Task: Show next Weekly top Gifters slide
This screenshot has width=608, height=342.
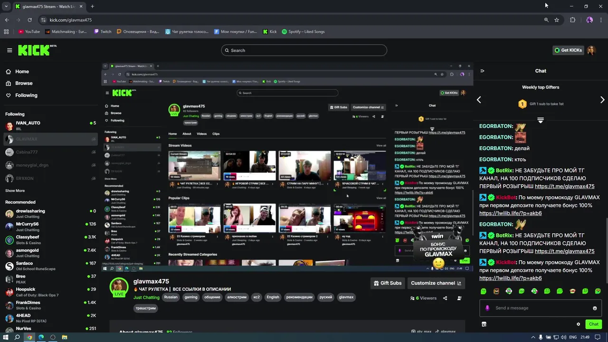Action: [602, 100]
